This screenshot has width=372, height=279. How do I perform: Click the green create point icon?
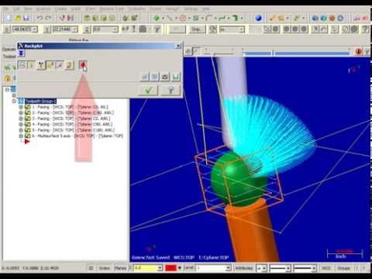coord(157,18)
